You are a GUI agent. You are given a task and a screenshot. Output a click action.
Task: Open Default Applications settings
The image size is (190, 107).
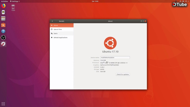click(x=61, y=37)
